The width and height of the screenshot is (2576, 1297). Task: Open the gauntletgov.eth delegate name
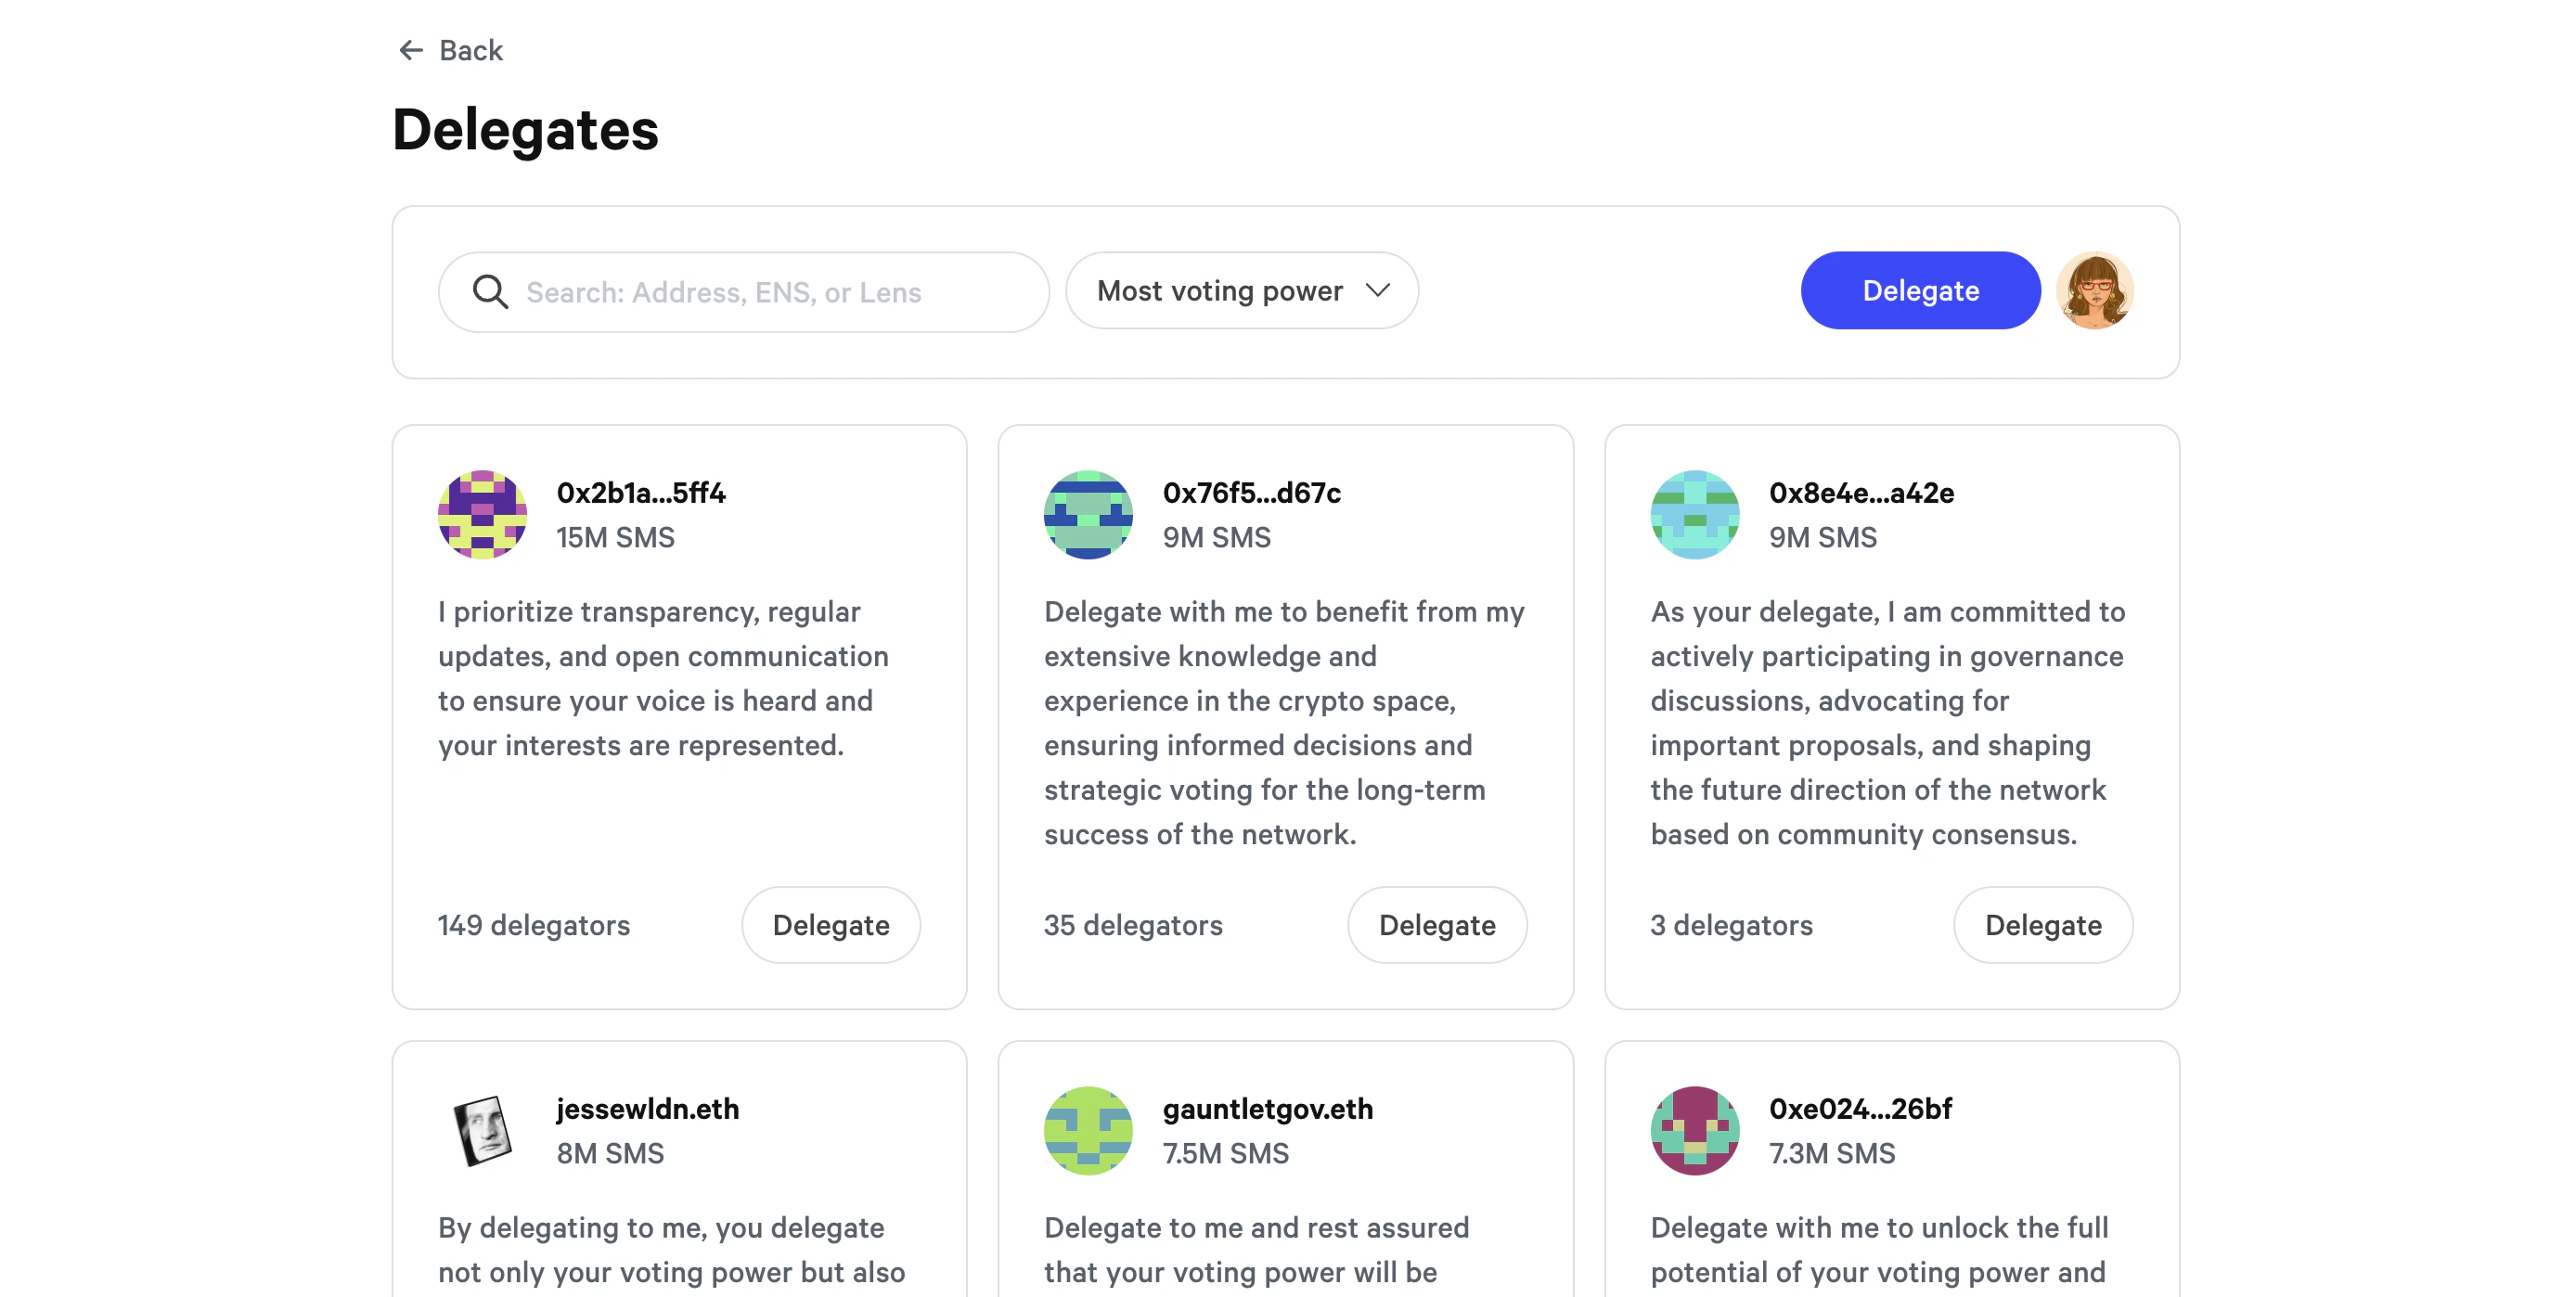click(1267, 1108)
